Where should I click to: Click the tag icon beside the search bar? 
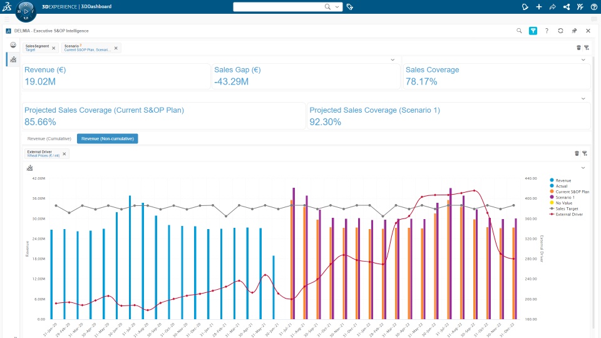(x=349, y=6)
